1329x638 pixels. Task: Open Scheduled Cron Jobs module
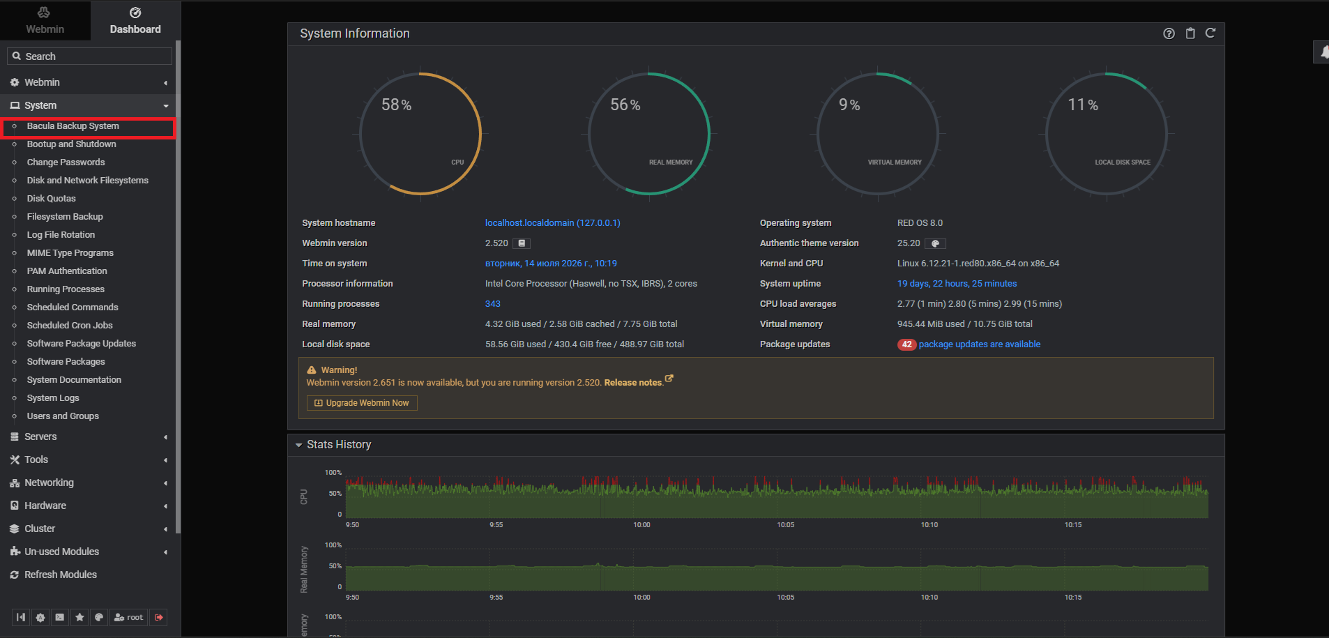(x=70, y=326)
